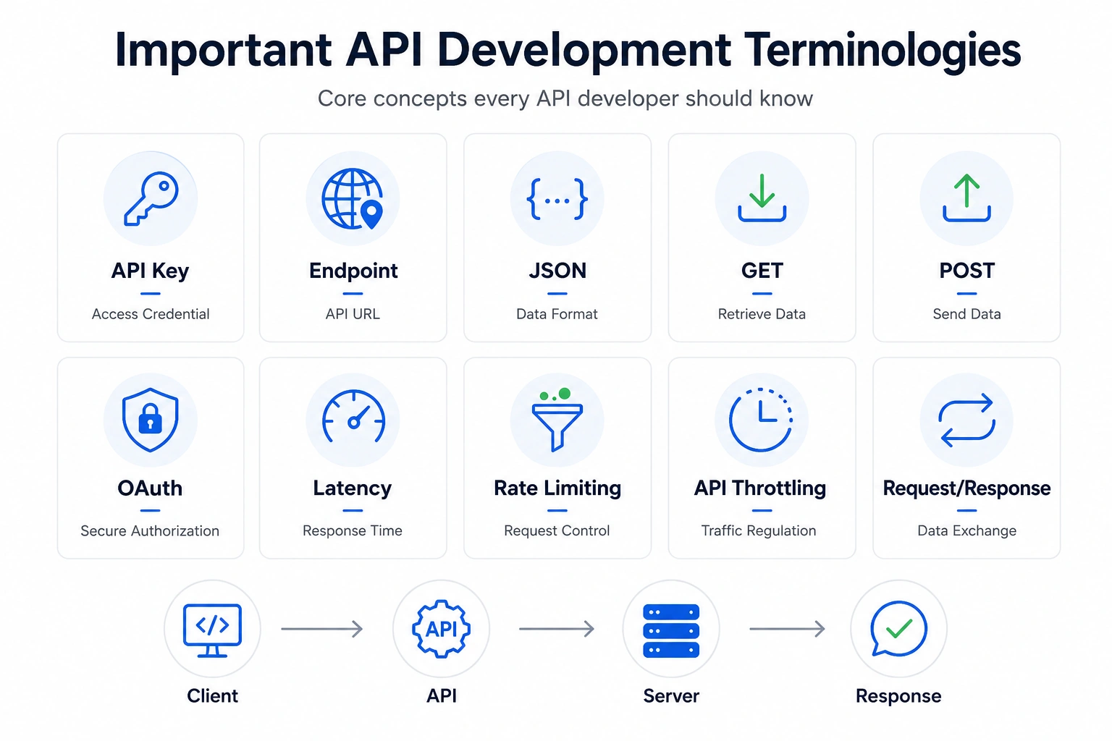
Task: Select the 'Rate Limiting' heading
Action: (557, 488)
